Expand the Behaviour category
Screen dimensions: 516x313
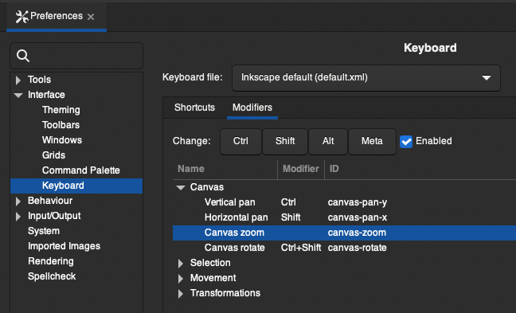click(x=18, y=201)
